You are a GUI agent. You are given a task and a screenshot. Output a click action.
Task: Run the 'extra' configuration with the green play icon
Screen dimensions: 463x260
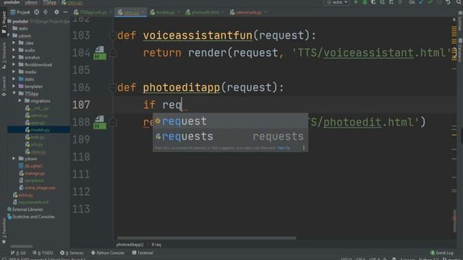356,2
